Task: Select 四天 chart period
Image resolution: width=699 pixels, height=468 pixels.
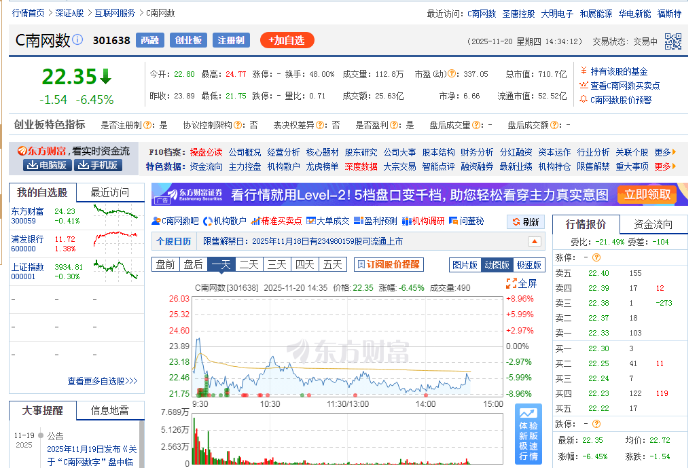Action: (305, 265)
